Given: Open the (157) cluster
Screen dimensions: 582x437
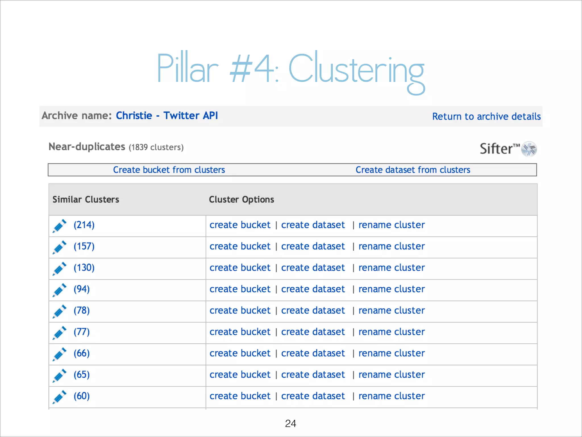Looking at the screenshot, I should pyautogui.click(x=84, y=246).
